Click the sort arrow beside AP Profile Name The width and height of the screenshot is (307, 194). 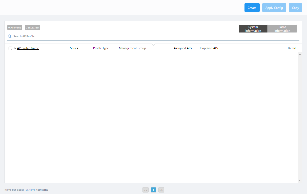point(15,48)
